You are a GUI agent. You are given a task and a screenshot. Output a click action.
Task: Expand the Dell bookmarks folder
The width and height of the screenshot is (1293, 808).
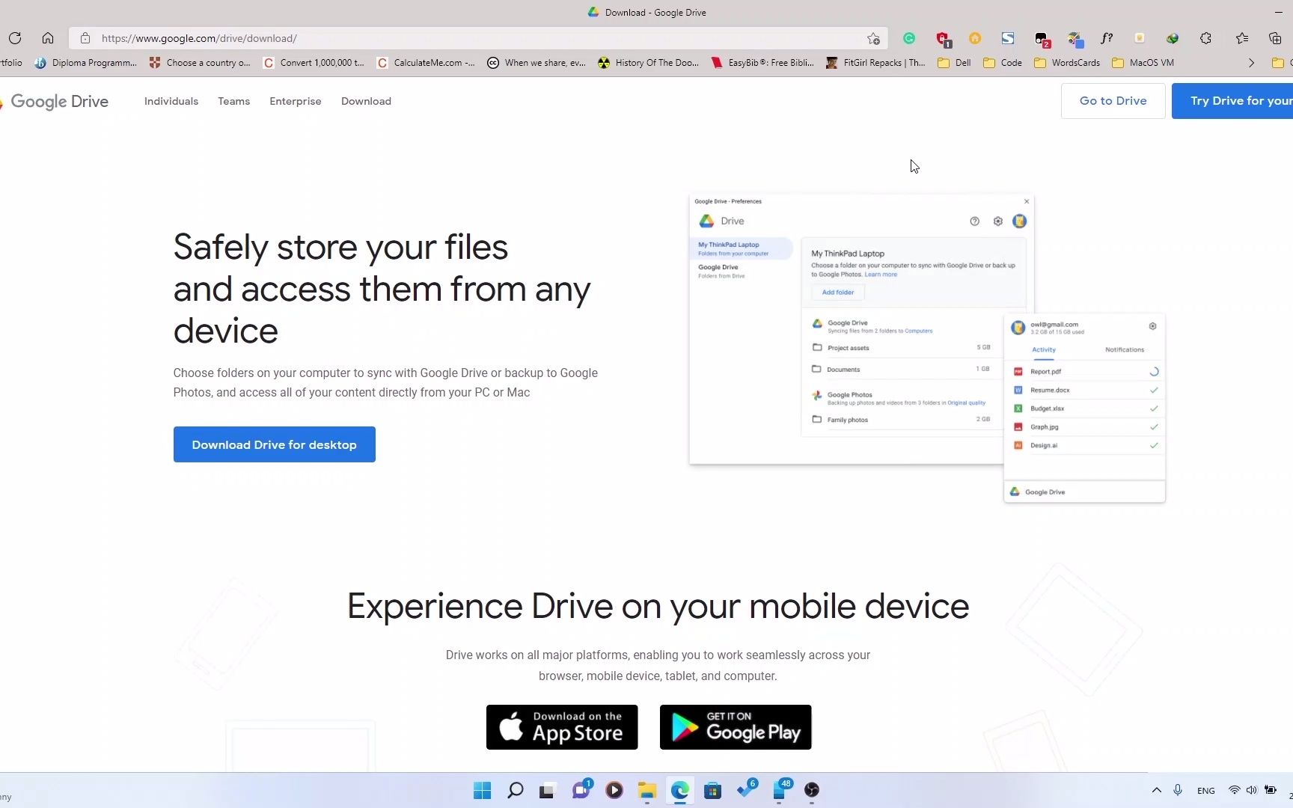(x=954, y=63)
